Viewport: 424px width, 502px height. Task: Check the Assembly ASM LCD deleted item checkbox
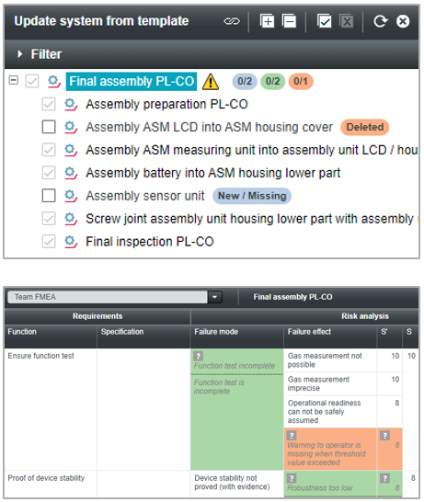[49, 127]
